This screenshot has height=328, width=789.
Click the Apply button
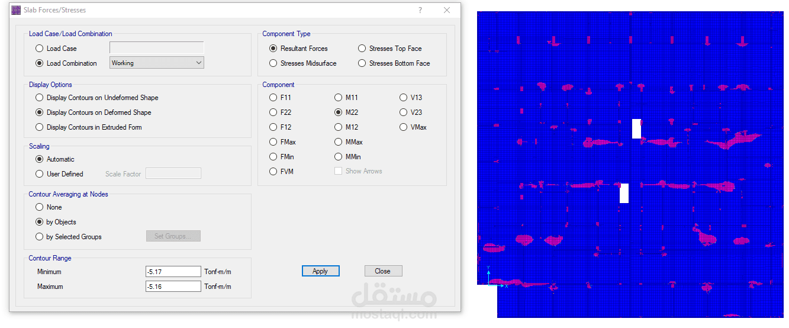tap(320, 271)
